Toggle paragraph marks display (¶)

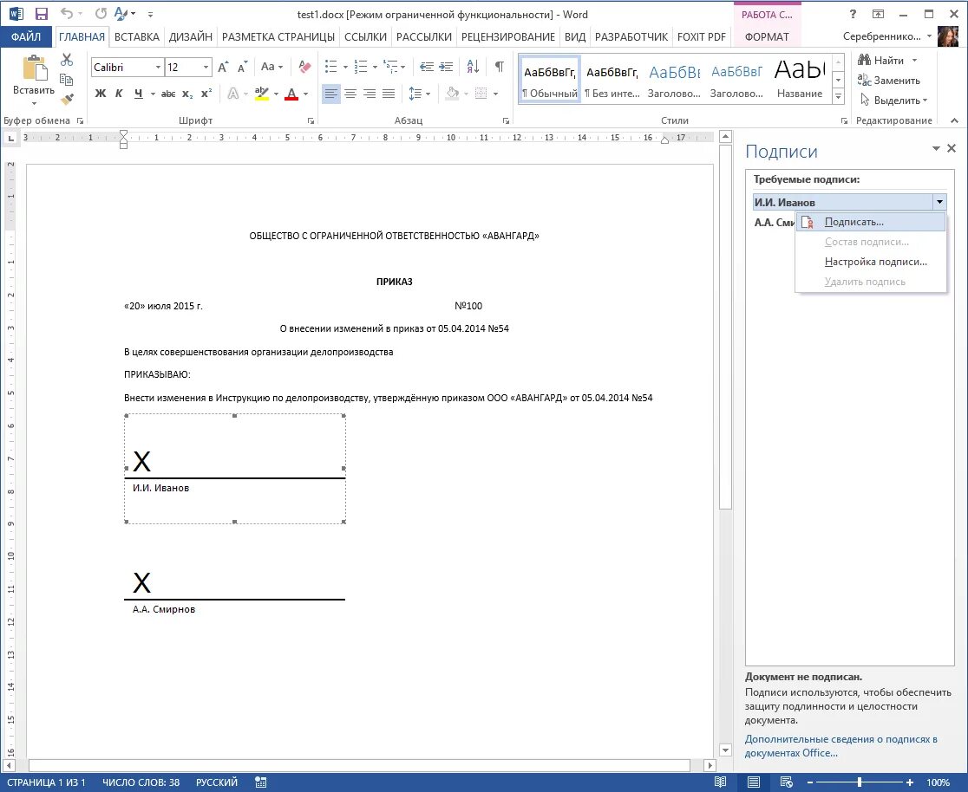[500, 67]
